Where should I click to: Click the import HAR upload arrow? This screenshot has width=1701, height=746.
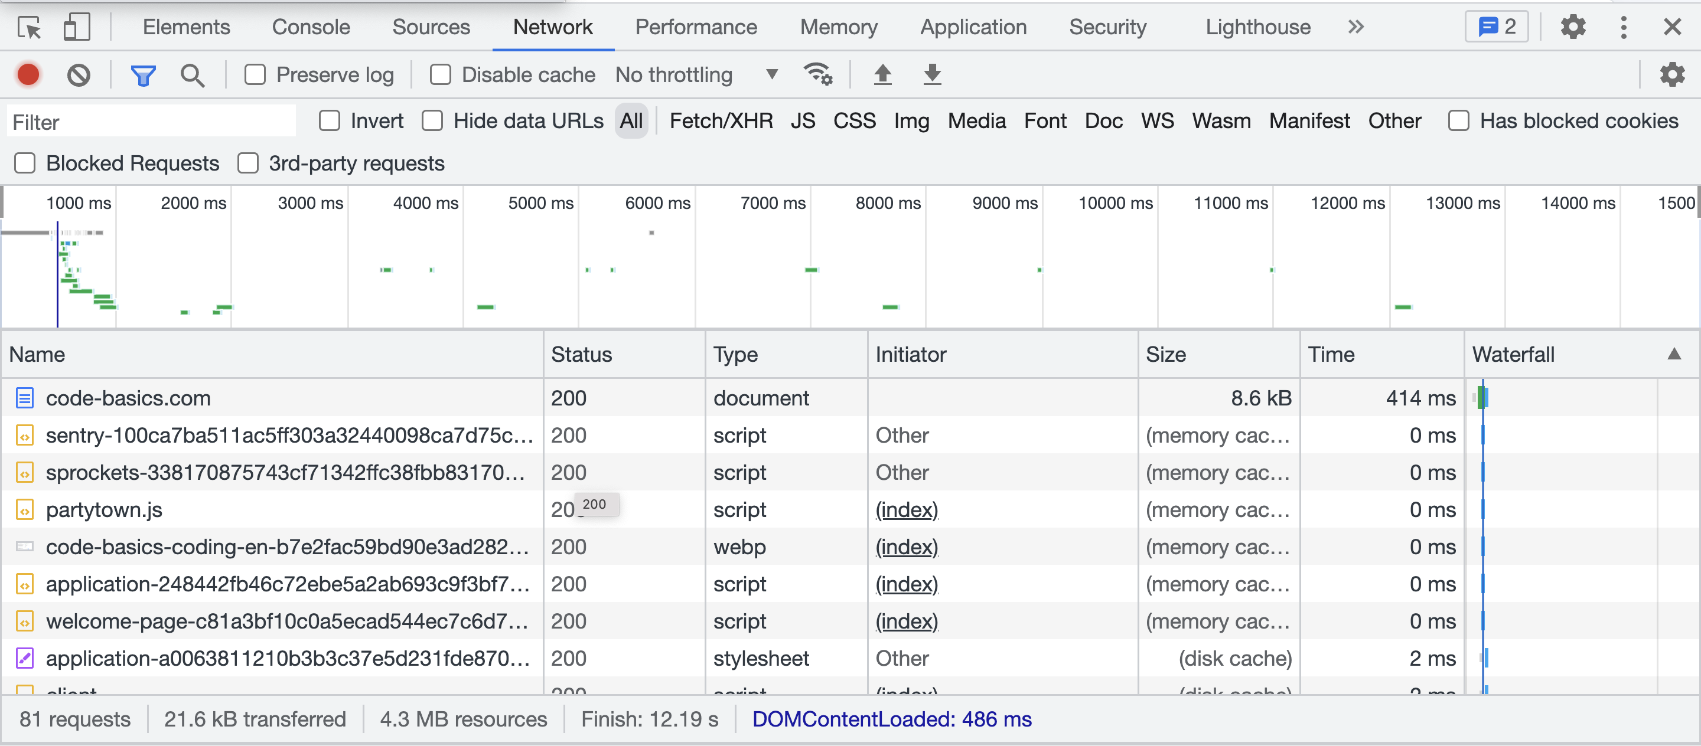[882, 74]
